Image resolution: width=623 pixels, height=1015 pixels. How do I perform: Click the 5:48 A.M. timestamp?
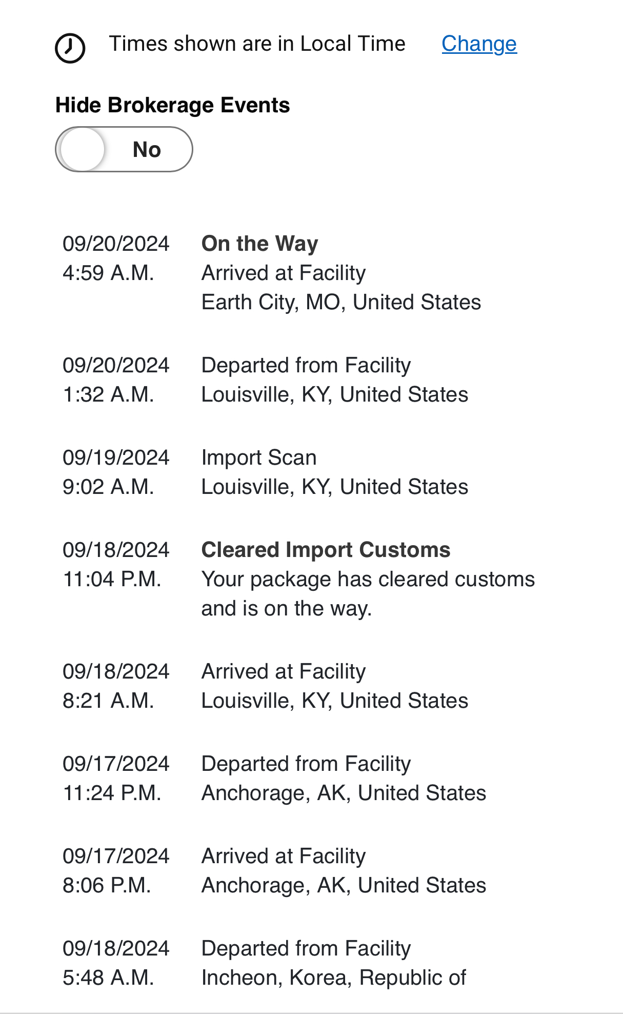[x=108, y=978]
